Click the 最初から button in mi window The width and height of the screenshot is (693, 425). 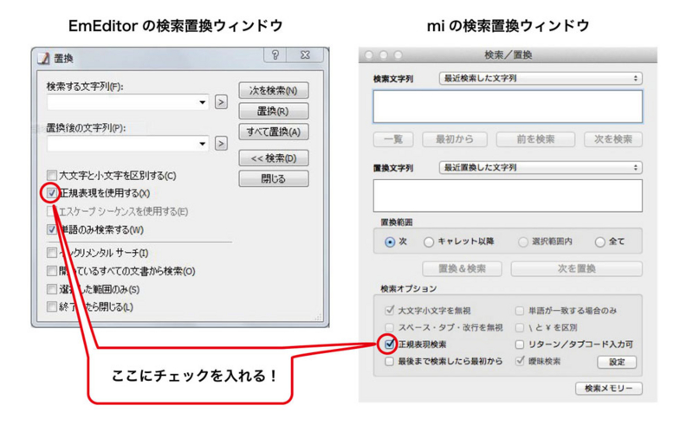click(x=455, y=139)
